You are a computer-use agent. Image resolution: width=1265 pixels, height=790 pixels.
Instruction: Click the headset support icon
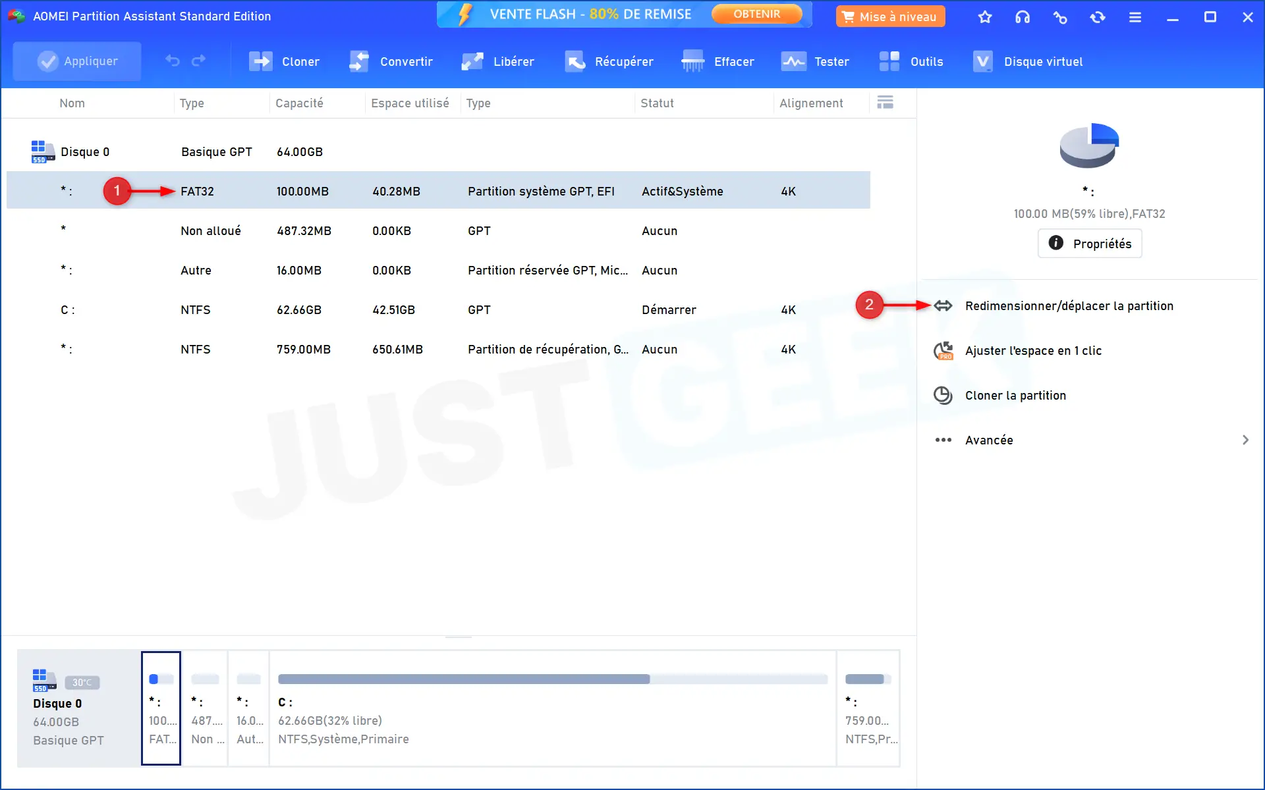pyautogui.click(x=1023, y=17)
